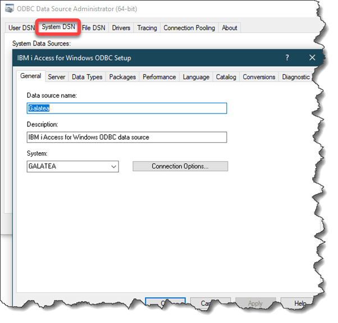Click the Data source name field
Image resolution: width=338 pixels, height=323 pixels.
click(127, 108)
